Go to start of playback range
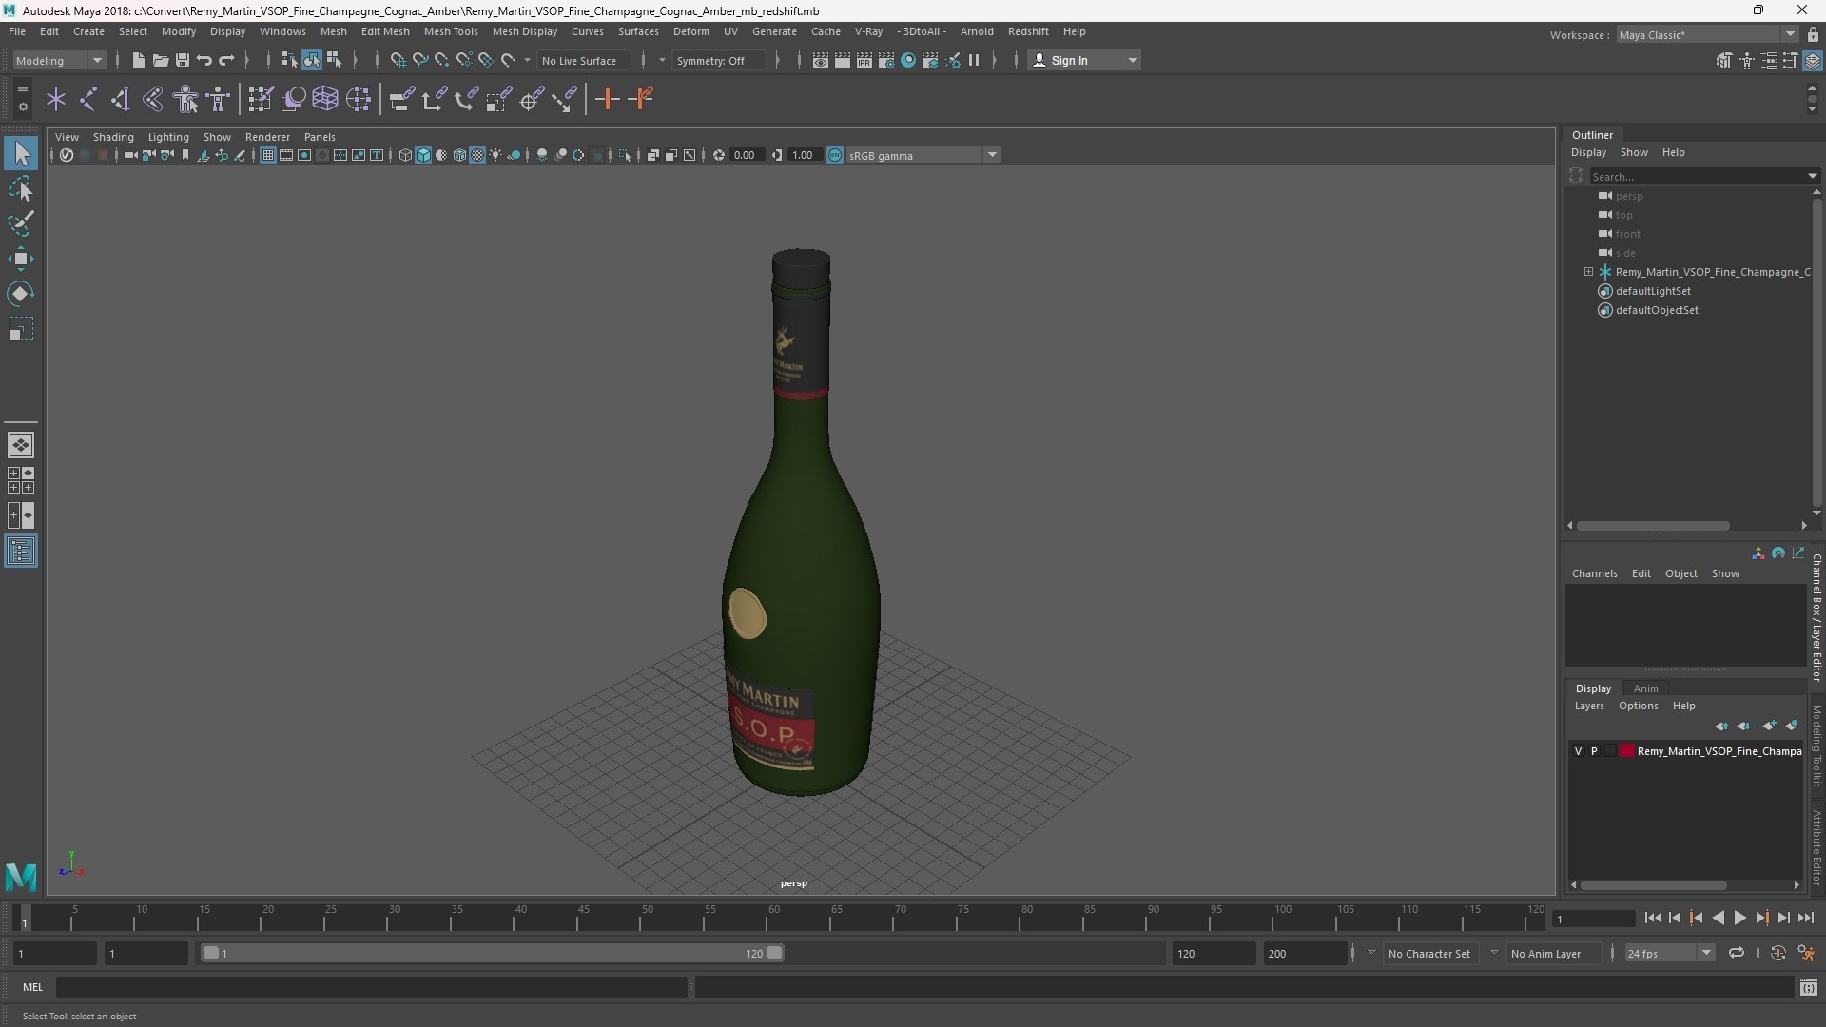The width and height of the screenshot is (1826, 1027). 1653,918
